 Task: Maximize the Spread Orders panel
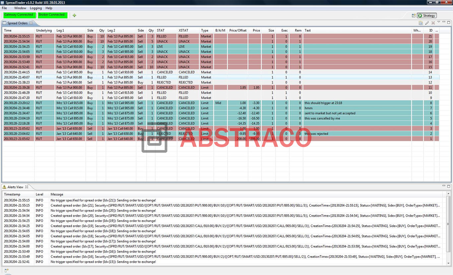point(449,23)
